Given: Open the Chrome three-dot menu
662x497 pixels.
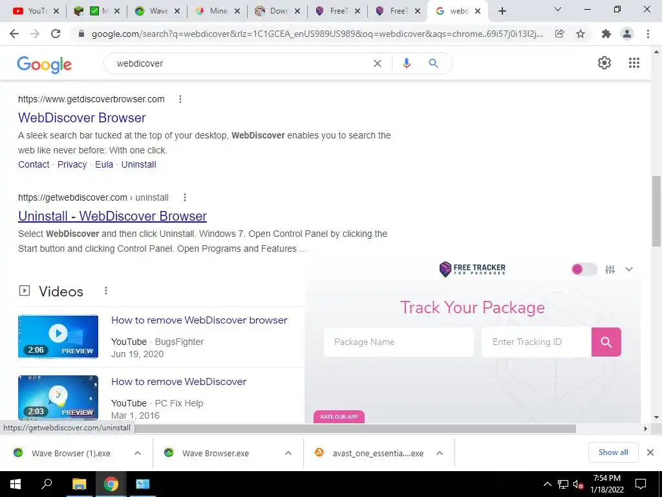Looking at the screenshot, I should point(648,34).
